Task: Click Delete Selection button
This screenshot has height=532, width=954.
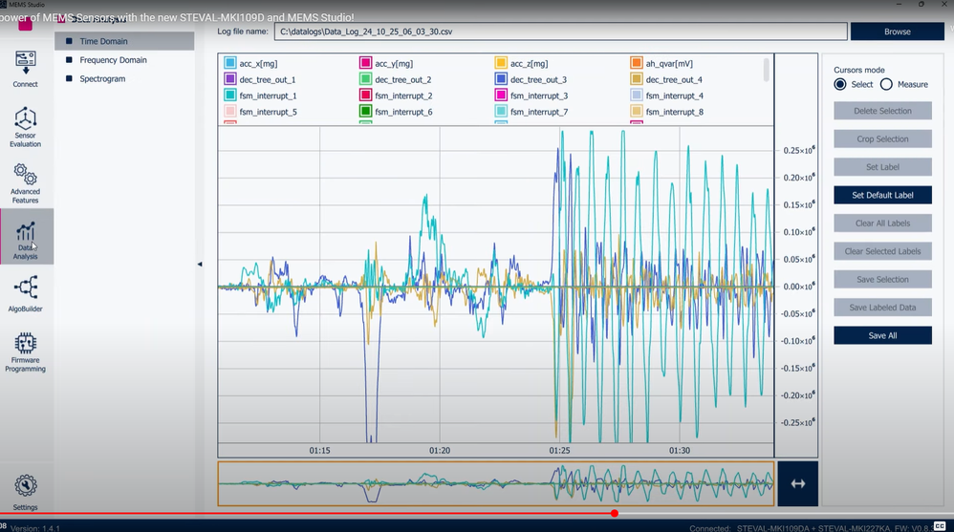Action: click(883, 111)
